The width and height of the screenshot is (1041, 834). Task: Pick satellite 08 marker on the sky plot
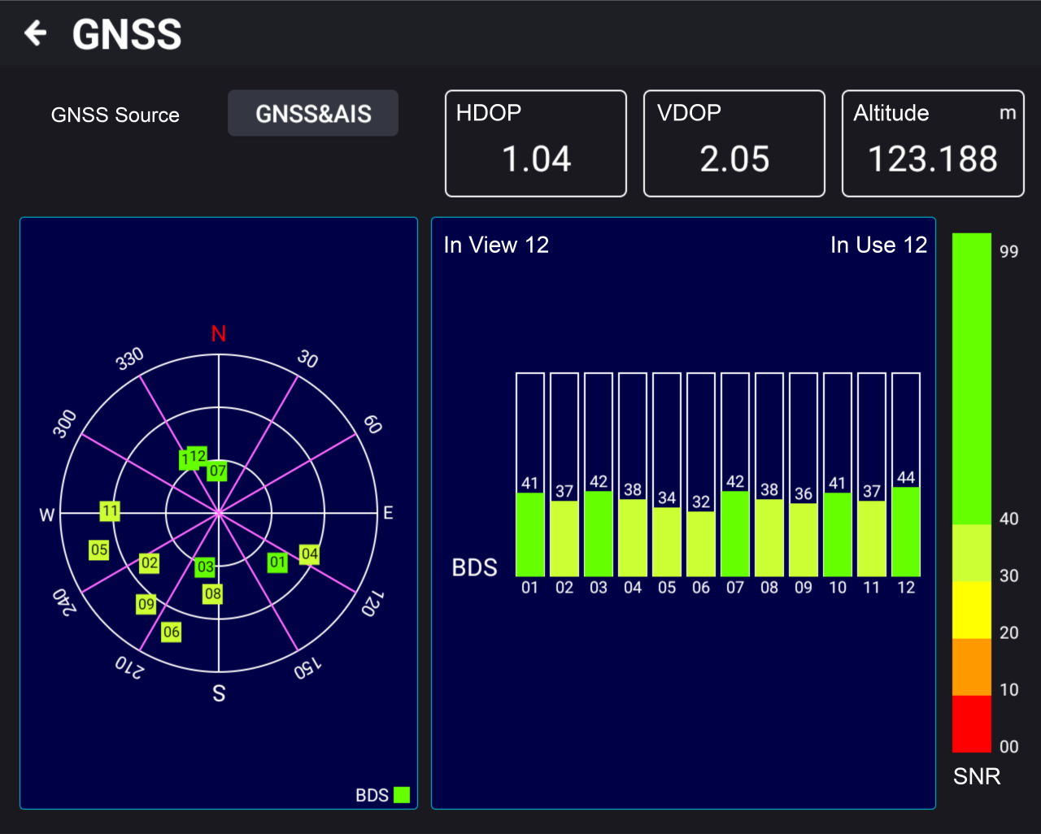click(x=213, y=594)
